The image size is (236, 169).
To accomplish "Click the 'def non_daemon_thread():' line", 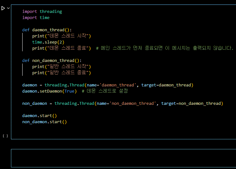I will 52,61.
